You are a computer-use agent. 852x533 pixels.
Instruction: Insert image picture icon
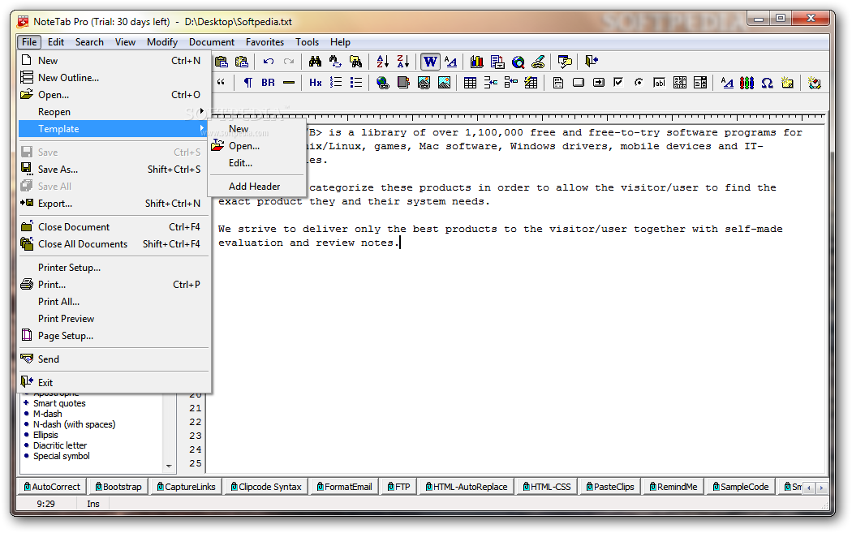444,83
